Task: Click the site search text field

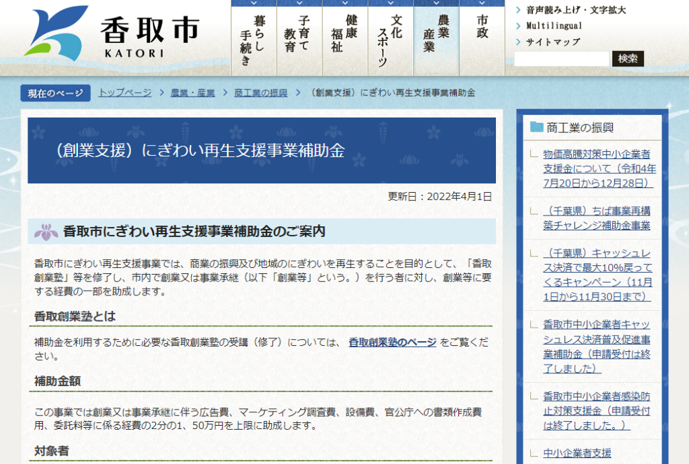Action: click(x=561, y=59)
